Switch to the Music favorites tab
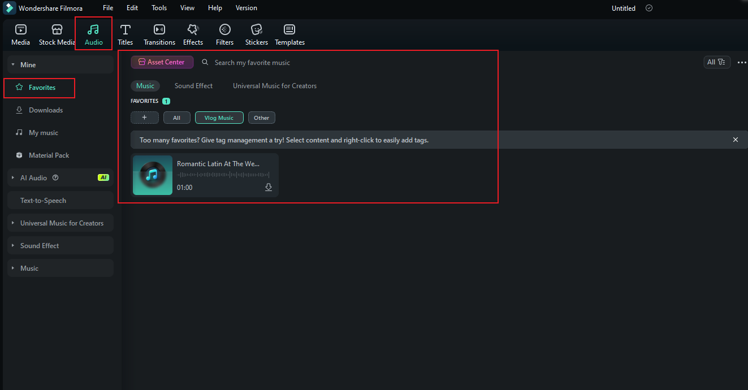748x390 pixels. [x=145, y=86]
